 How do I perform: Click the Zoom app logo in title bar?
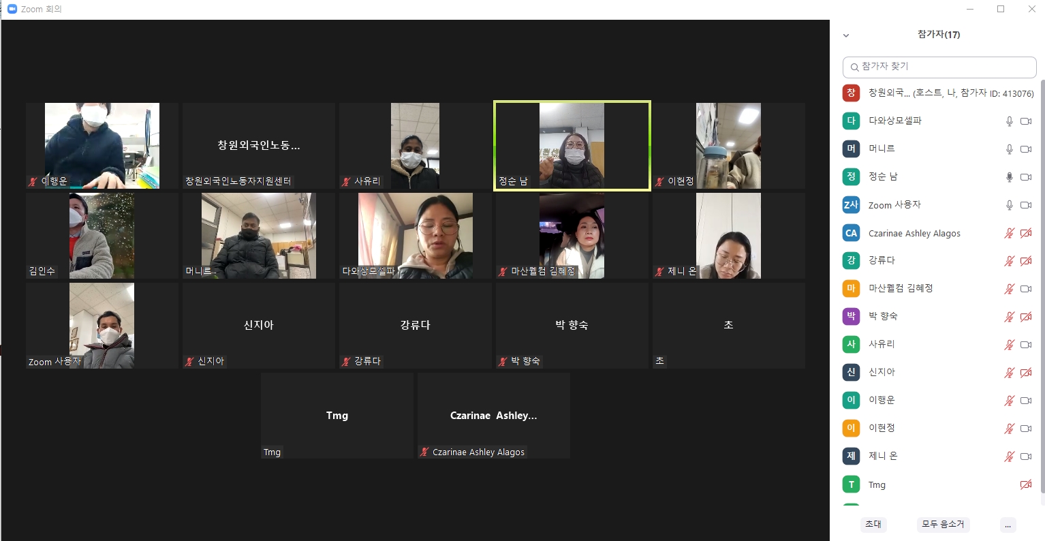(12, 9)
